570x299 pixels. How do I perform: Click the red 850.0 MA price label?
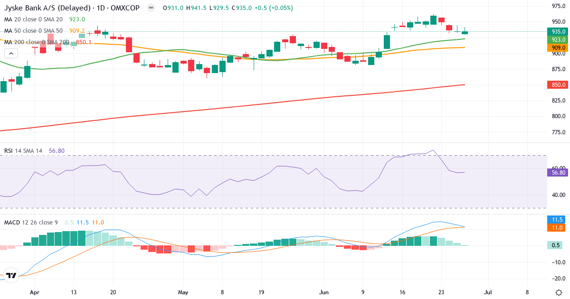coord(558,85)
